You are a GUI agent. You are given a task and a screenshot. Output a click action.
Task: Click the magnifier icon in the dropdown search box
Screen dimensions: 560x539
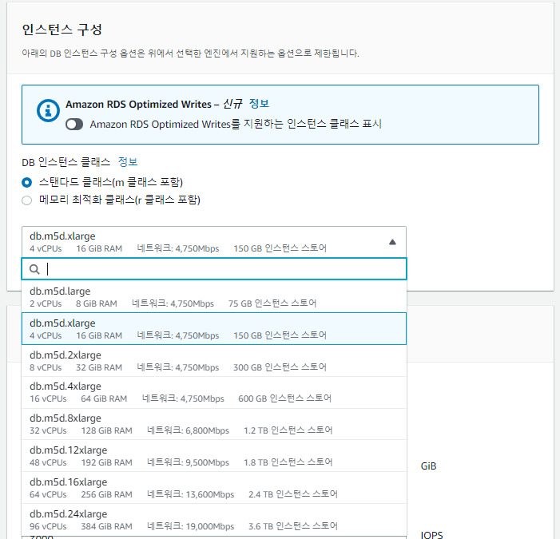(x=34, y=269)
